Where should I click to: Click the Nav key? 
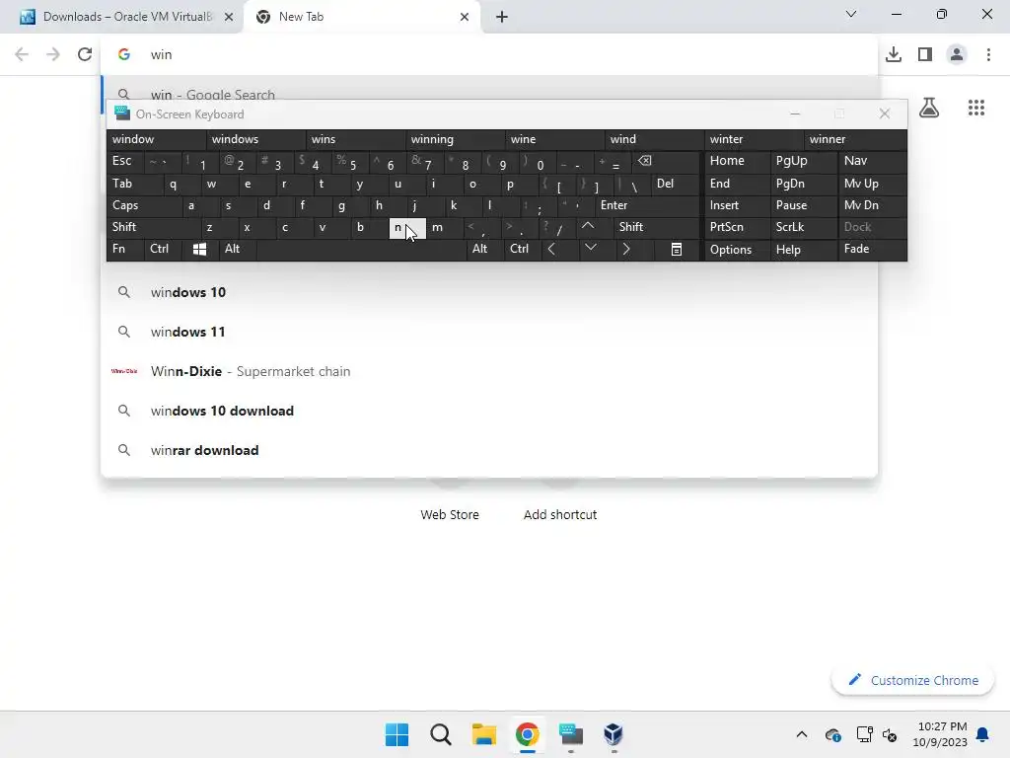coord(872,161)
